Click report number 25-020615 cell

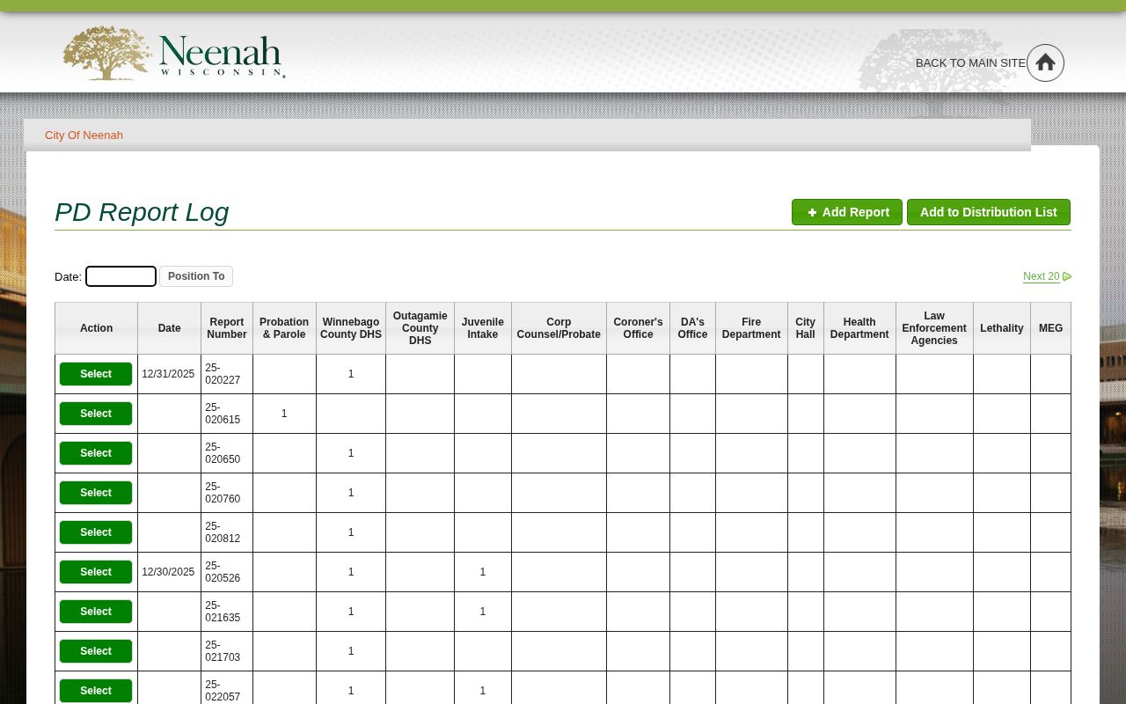[x=227, y=414]
